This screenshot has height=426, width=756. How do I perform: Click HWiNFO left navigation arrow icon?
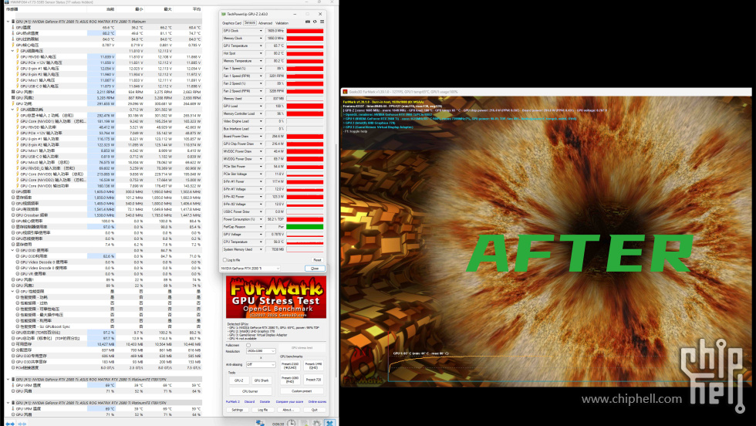[x=9, y=424]
